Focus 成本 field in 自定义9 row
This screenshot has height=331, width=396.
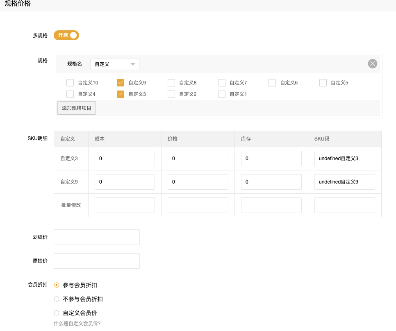[125, 182]
